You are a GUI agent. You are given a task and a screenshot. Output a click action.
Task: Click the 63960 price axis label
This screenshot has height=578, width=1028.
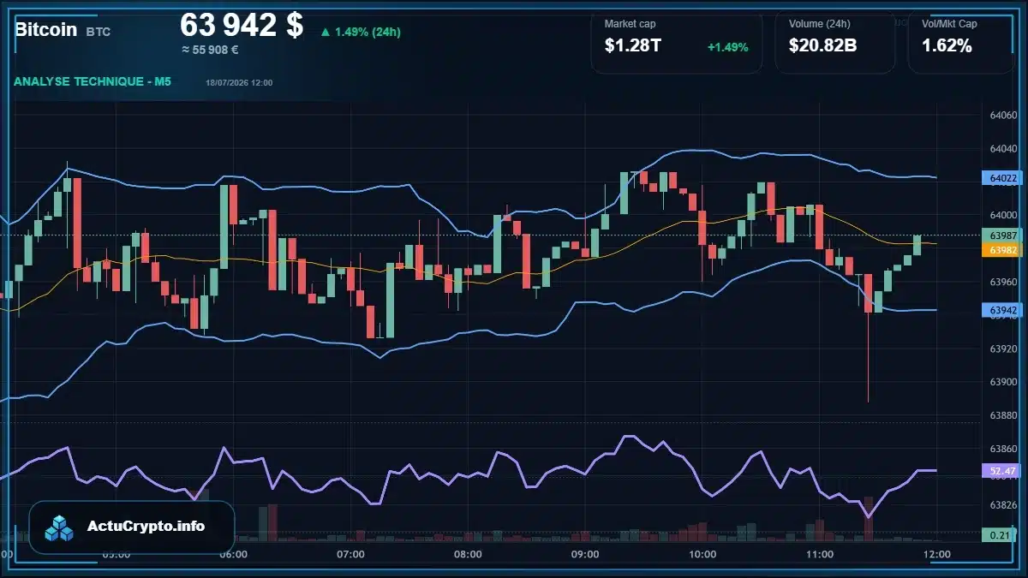click(1002, 282)
